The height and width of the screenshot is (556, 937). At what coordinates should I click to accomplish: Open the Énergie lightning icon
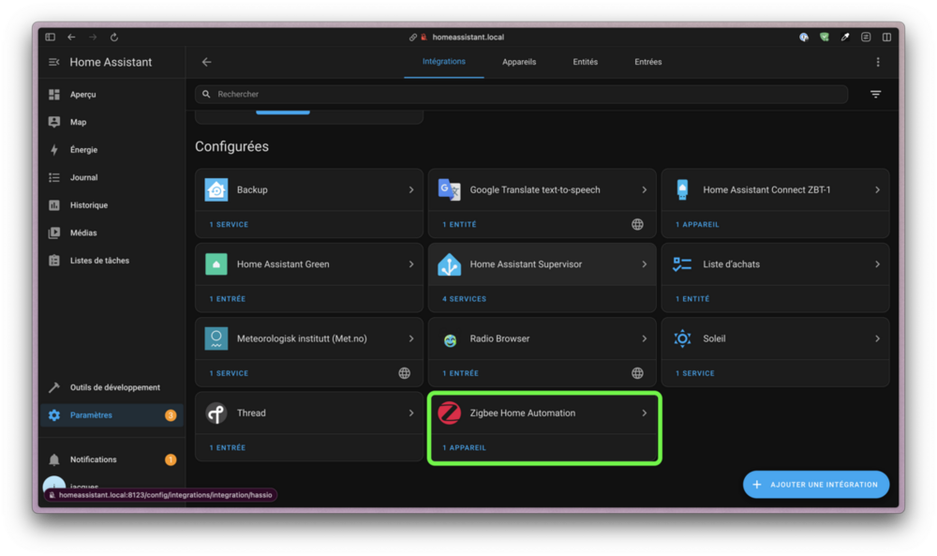pos(54,150)
